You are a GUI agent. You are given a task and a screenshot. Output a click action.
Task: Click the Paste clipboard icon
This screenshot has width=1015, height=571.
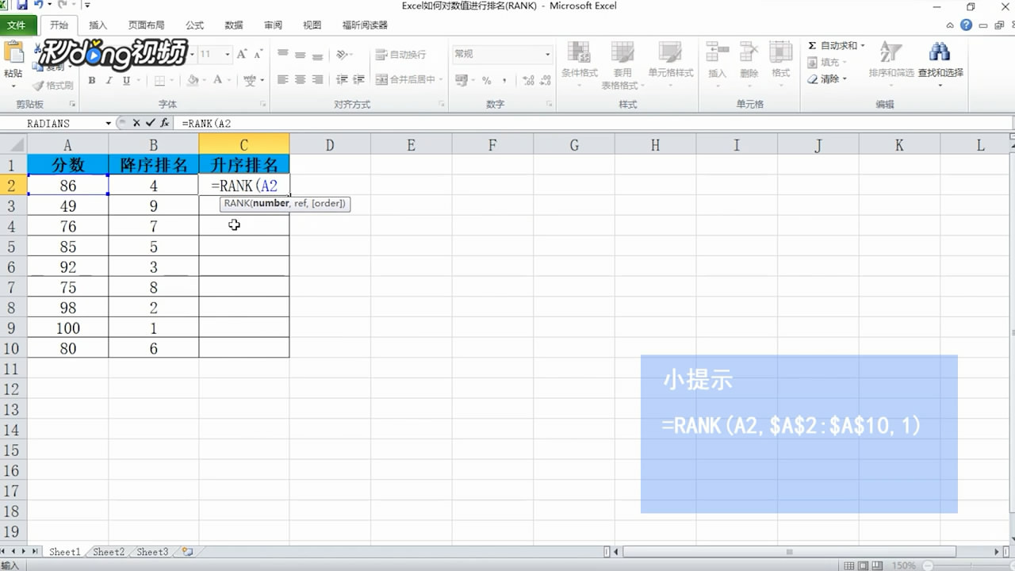13,53
